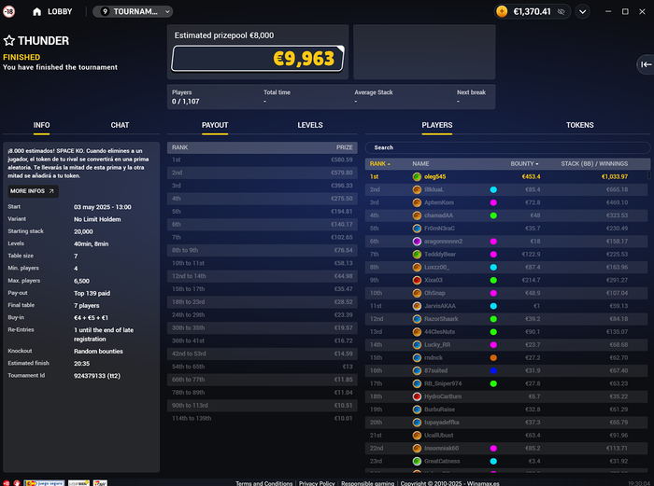Click Insomniak60 player name
This screenshot has width=654, height=486.
click(441, 448)
